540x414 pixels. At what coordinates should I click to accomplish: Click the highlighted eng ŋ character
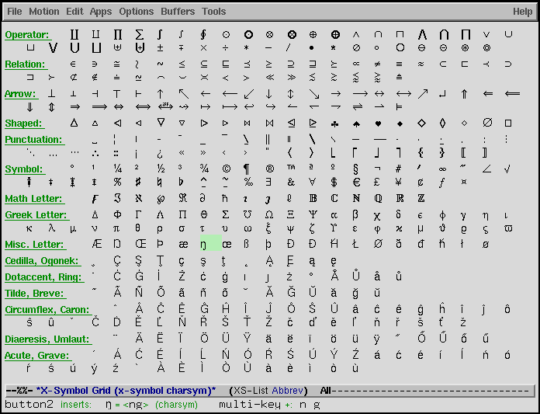click(x=204, y=244)
